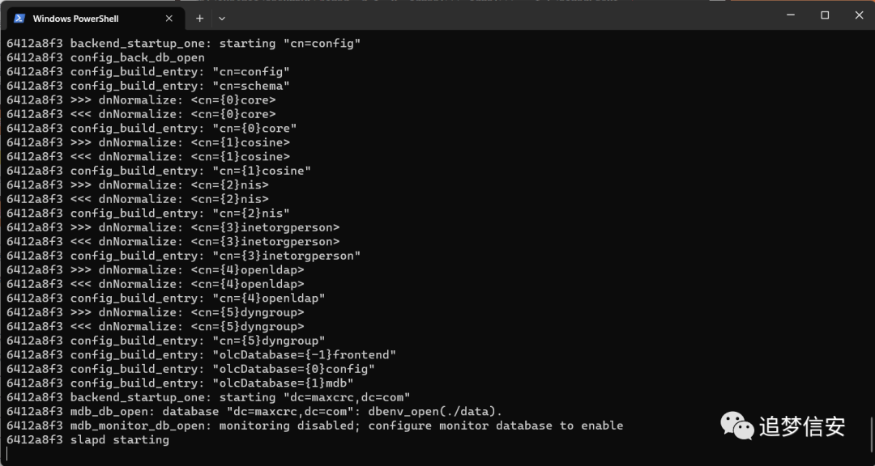The image size is (875, 466).
Task: Minimize the terminal window
Action: pos(790,15)
